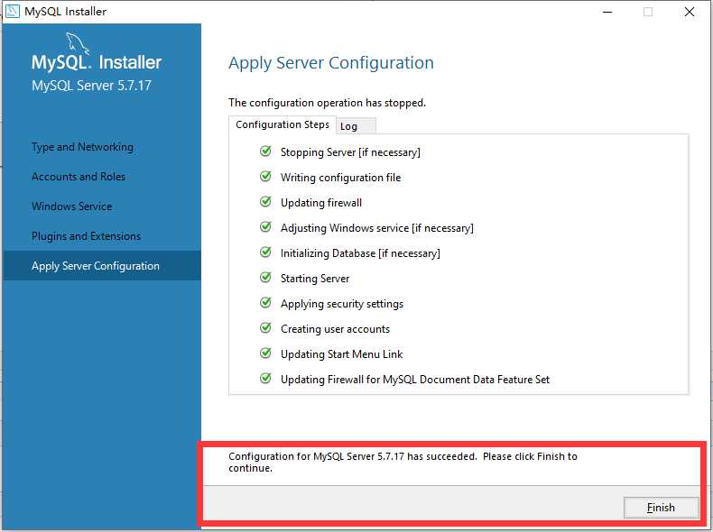Viewport: 713px width, 532px height.
Task: Click 'The configuration operation has stopped.' message
Action: pos(327,103)
